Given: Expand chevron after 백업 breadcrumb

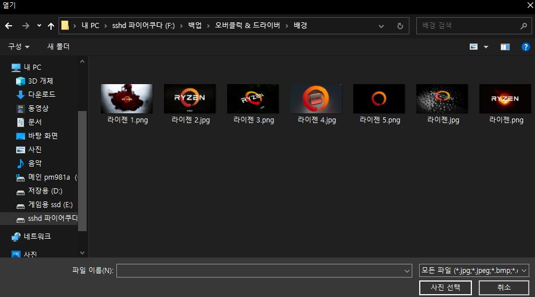Looking at the screenshot, I should 208,26.
